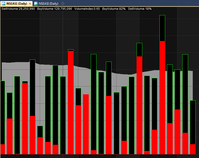Click the red section of the second bar from left

point(10,136)
